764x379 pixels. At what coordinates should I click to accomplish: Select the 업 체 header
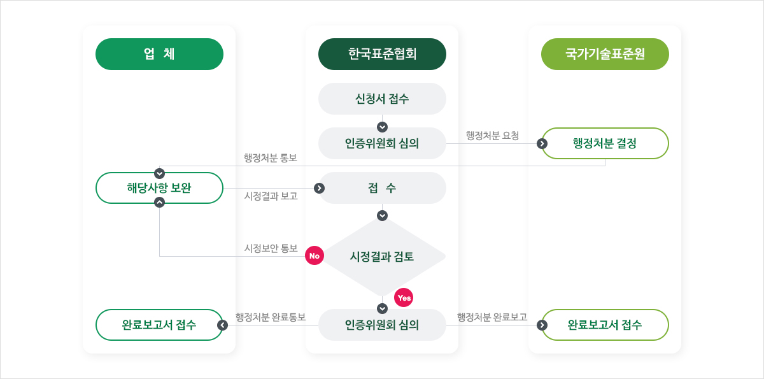coord(159,54)
